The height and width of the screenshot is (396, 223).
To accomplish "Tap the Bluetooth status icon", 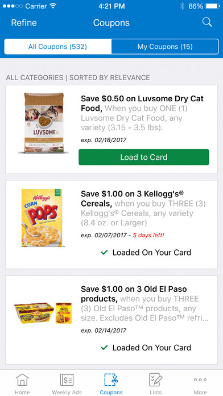I will [182, 6].
